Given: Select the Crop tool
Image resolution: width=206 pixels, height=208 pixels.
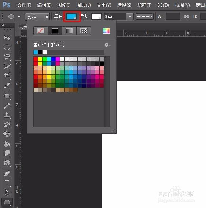Looking at the screenshot, I should coord(7,76).
